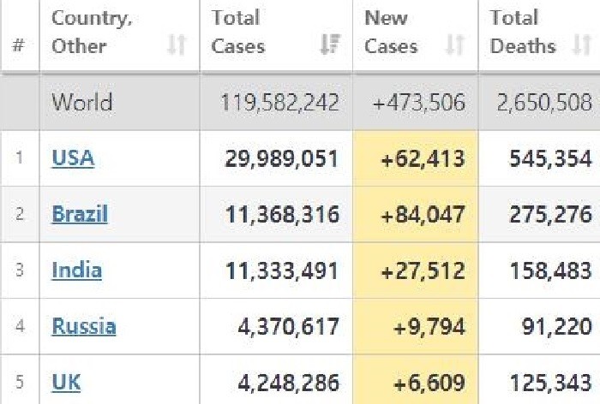
Task: Click sort arrows icon beside Country, Other
Action: (177, 46)
